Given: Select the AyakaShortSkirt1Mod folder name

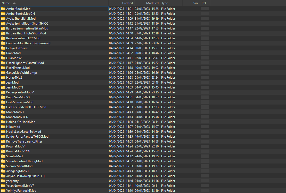Looking at the screenshot, I should (x=21, y=19).
